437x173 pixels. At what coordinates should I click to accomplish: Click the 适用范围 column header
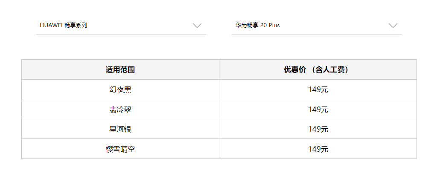[120, 69]
